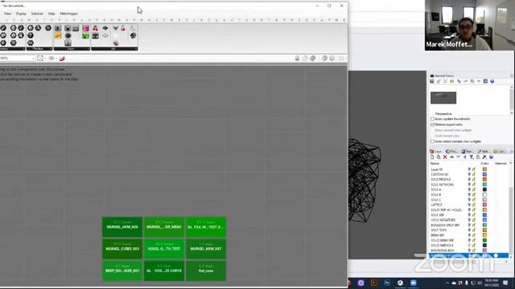Open the Solution menu in Grasshopper
This screenshot has height=289, width=515.
tap(37, 14)
